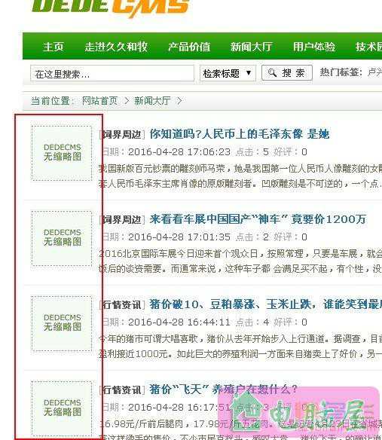Screen dimensions: 382x440
Task: Click thumbnail beside the 车展 神车 article
Action: (x=62, y=238)
